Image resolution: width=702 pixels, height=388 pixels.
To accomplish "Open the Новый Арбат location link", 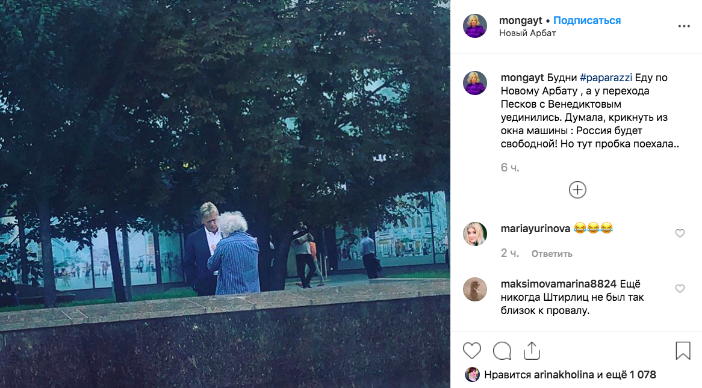I will pyautogui.click(x=527, y=33).
